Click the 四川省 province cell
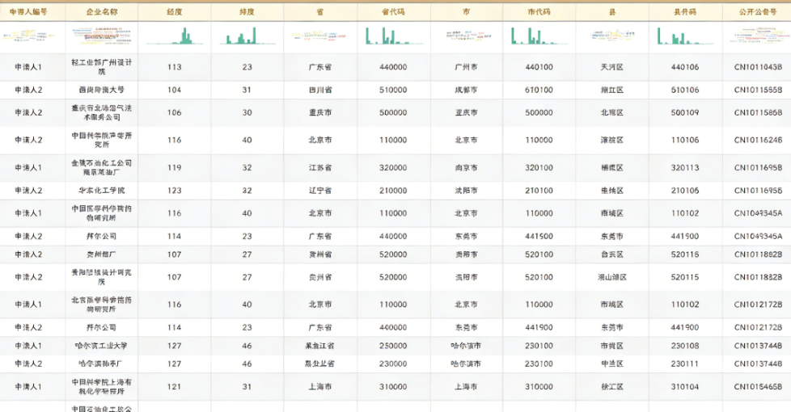791x412 pixels. [x=320, y=90]
